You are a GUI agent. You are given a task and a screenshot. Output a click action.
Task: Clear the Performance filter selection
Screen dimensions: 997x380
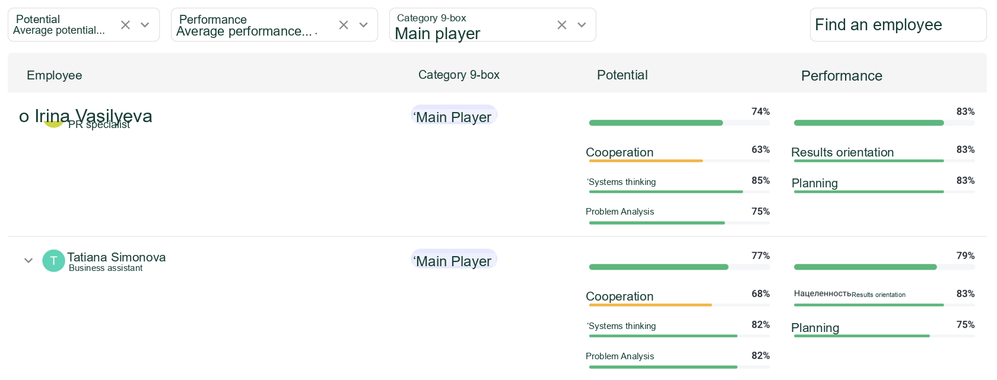pos(344,25)
